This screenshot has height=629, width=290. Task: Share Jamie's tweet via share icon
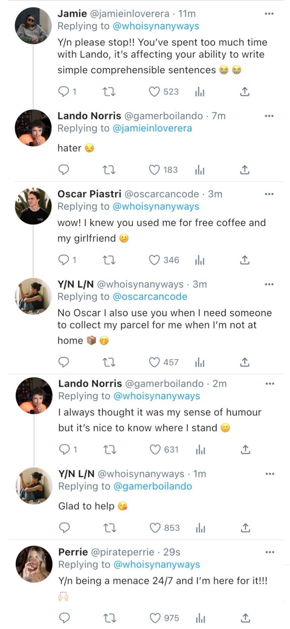(245, 92)
